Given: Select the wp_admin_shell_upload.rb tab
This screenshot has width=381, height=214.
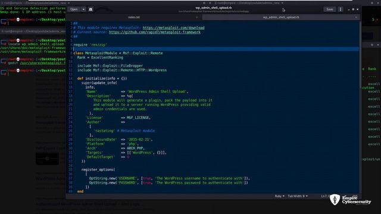Looking at the screenshot, I should [281, 17].
